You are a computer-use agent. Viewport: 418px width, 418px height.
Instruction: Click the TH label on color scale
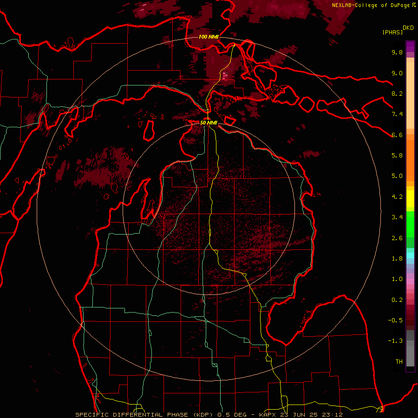pos(399,362)
